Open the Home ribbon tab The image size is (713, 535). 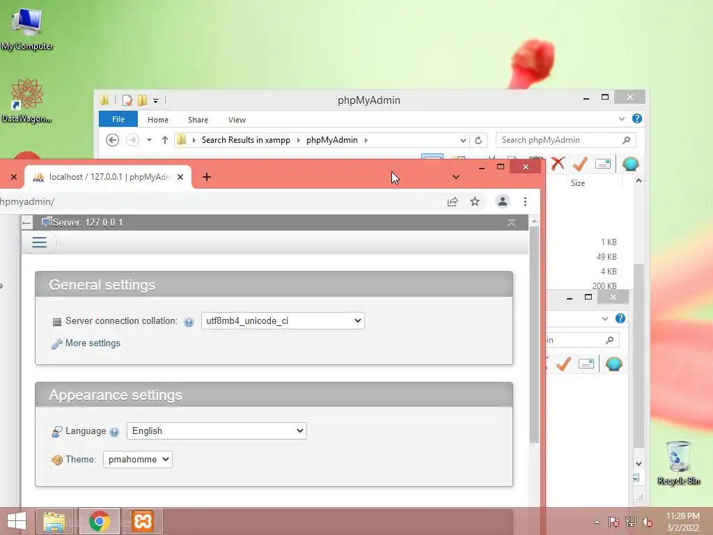[158, 120]
